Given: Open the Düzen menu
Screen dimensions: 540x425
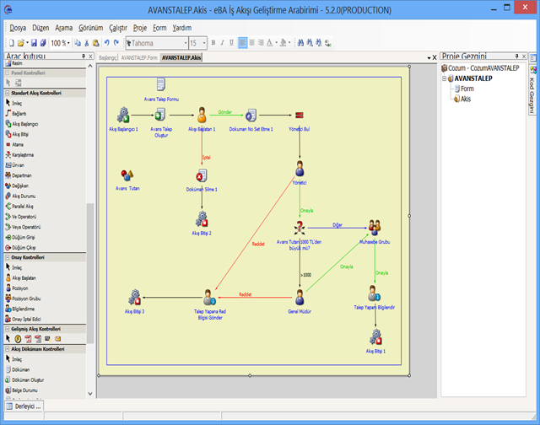Looking at the screenshot, I should 40,28.
